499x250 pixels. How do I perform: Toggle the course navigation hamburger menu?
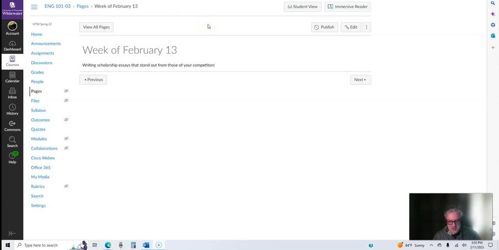[x=34, y=7]
